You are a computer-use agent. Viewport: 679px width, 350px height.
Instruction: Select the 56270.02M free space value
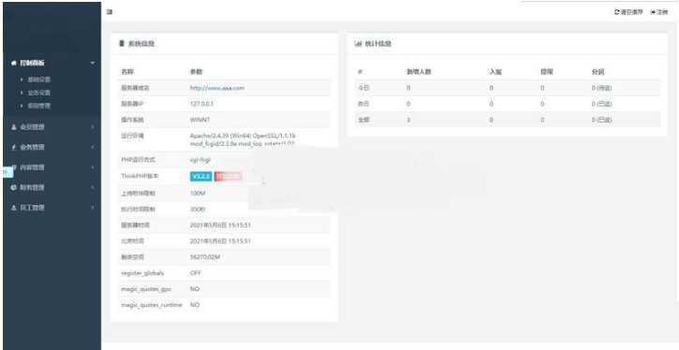click(205, 257)
